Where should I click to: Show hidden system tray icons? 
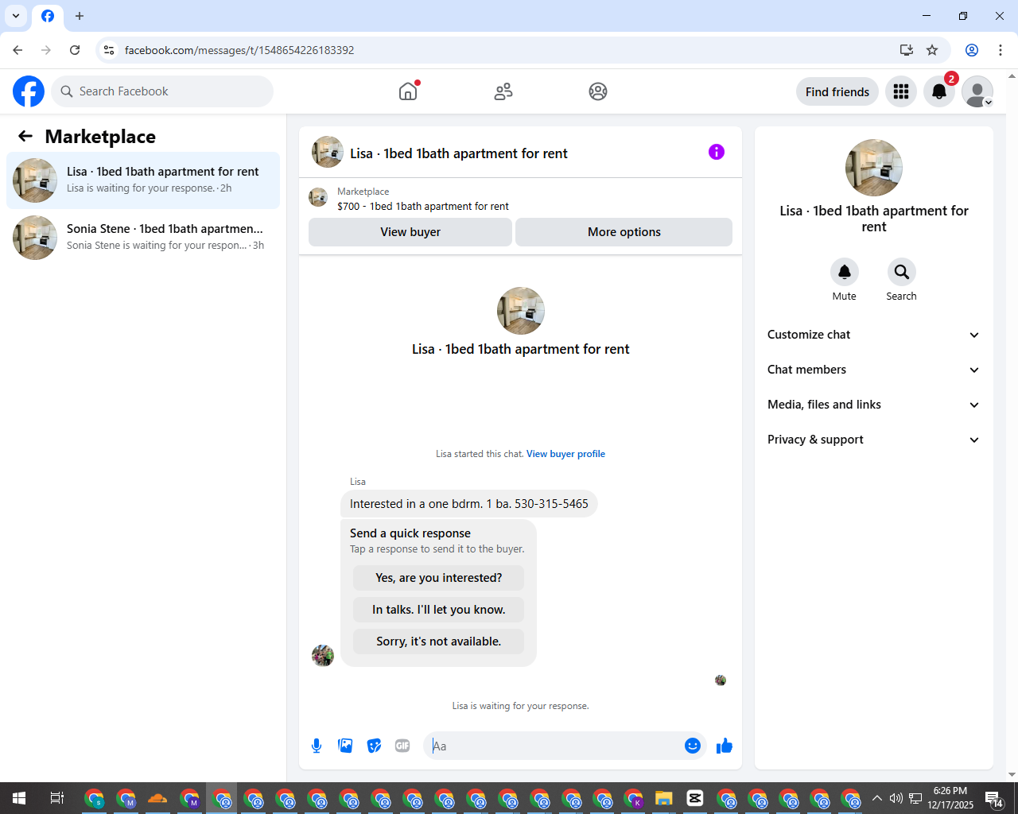click(x=877, y=798)
